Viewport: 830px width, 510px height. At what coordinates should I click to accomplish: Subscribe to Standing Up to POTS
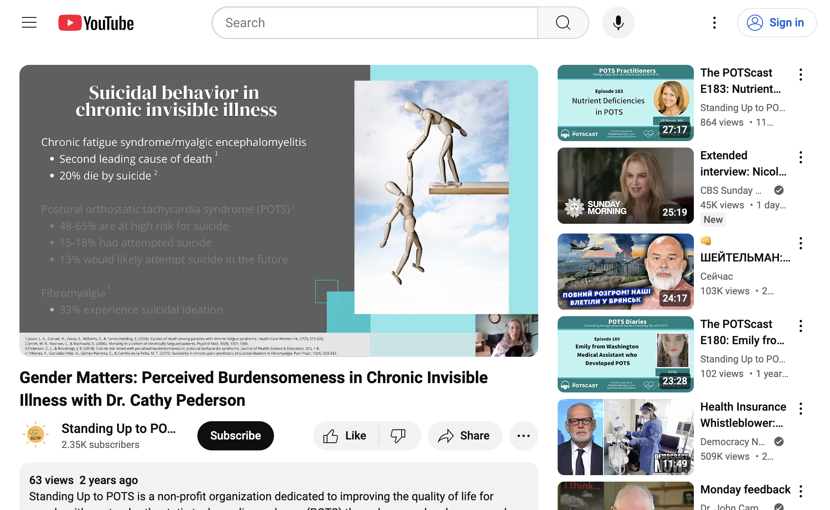tap(235, 435)
